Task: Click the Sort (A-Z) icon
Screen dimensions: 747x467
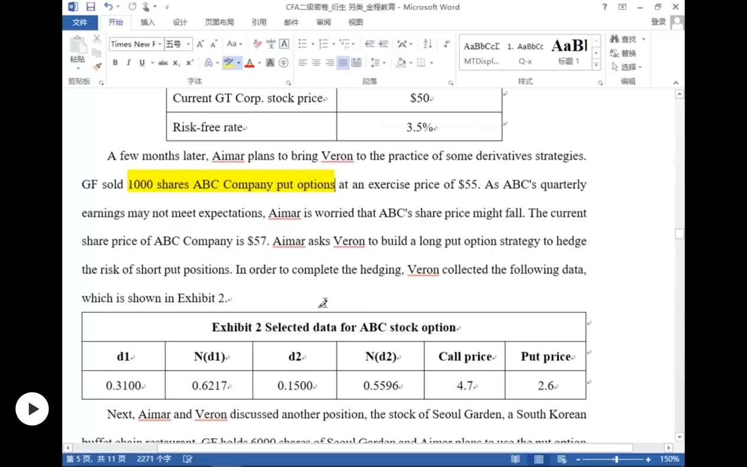Action: point(428,44)
